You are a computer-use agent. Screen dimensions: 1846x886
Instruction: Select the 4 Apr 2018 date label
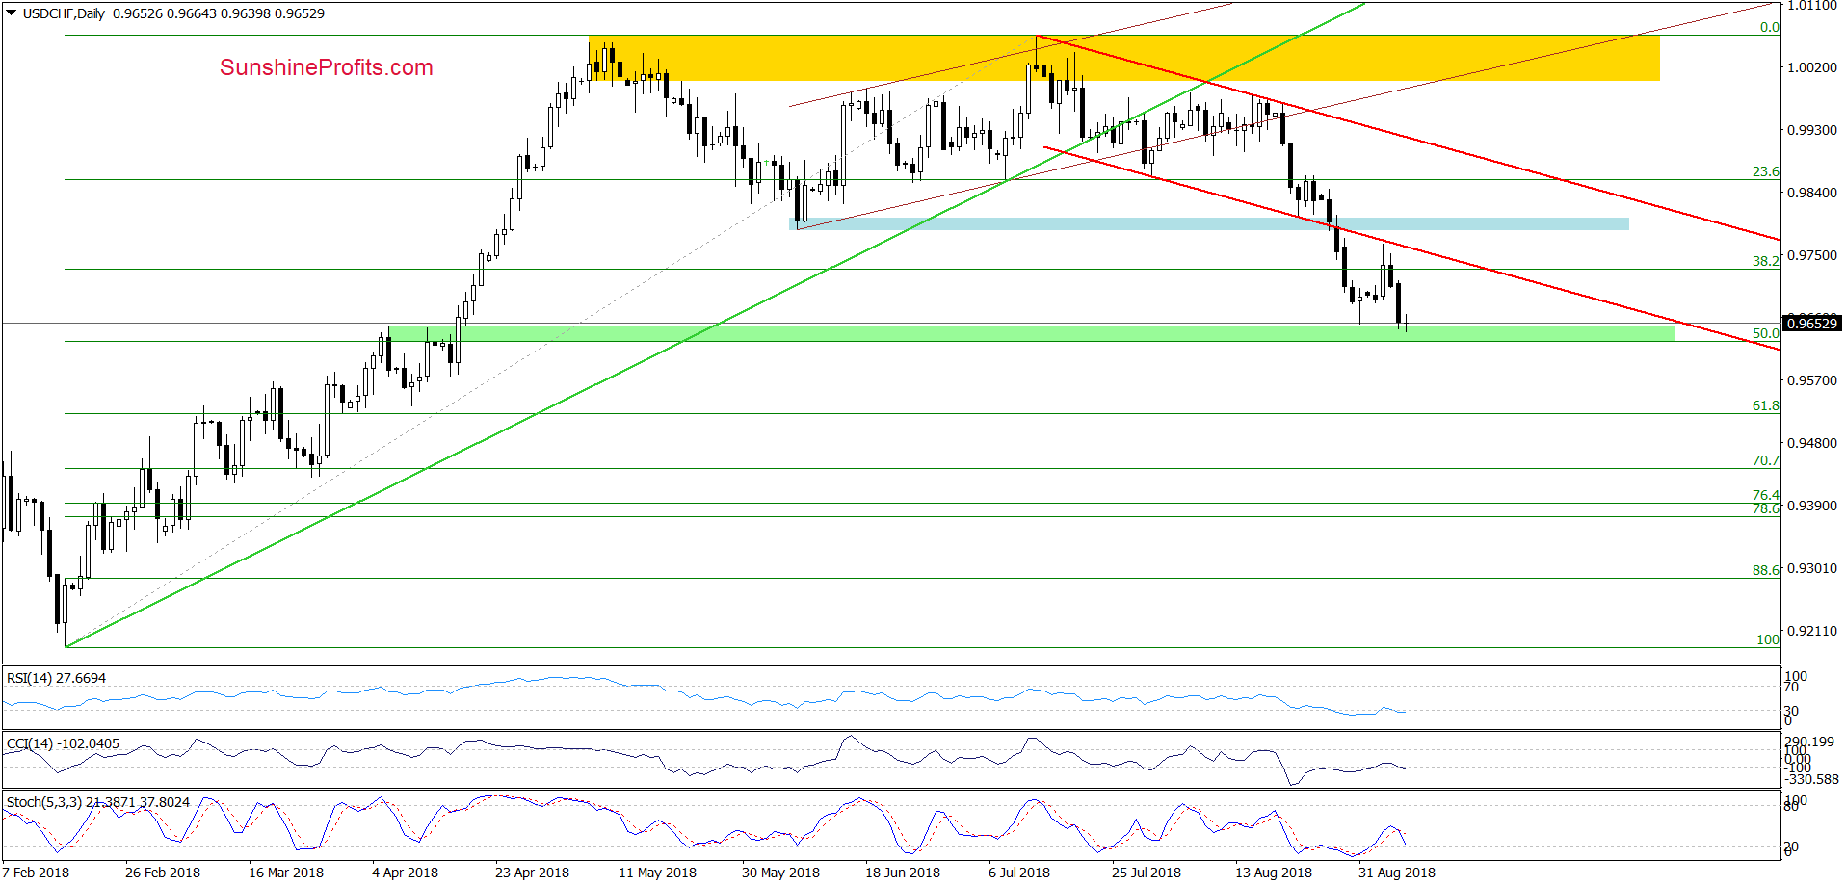(x=405, y=873)
